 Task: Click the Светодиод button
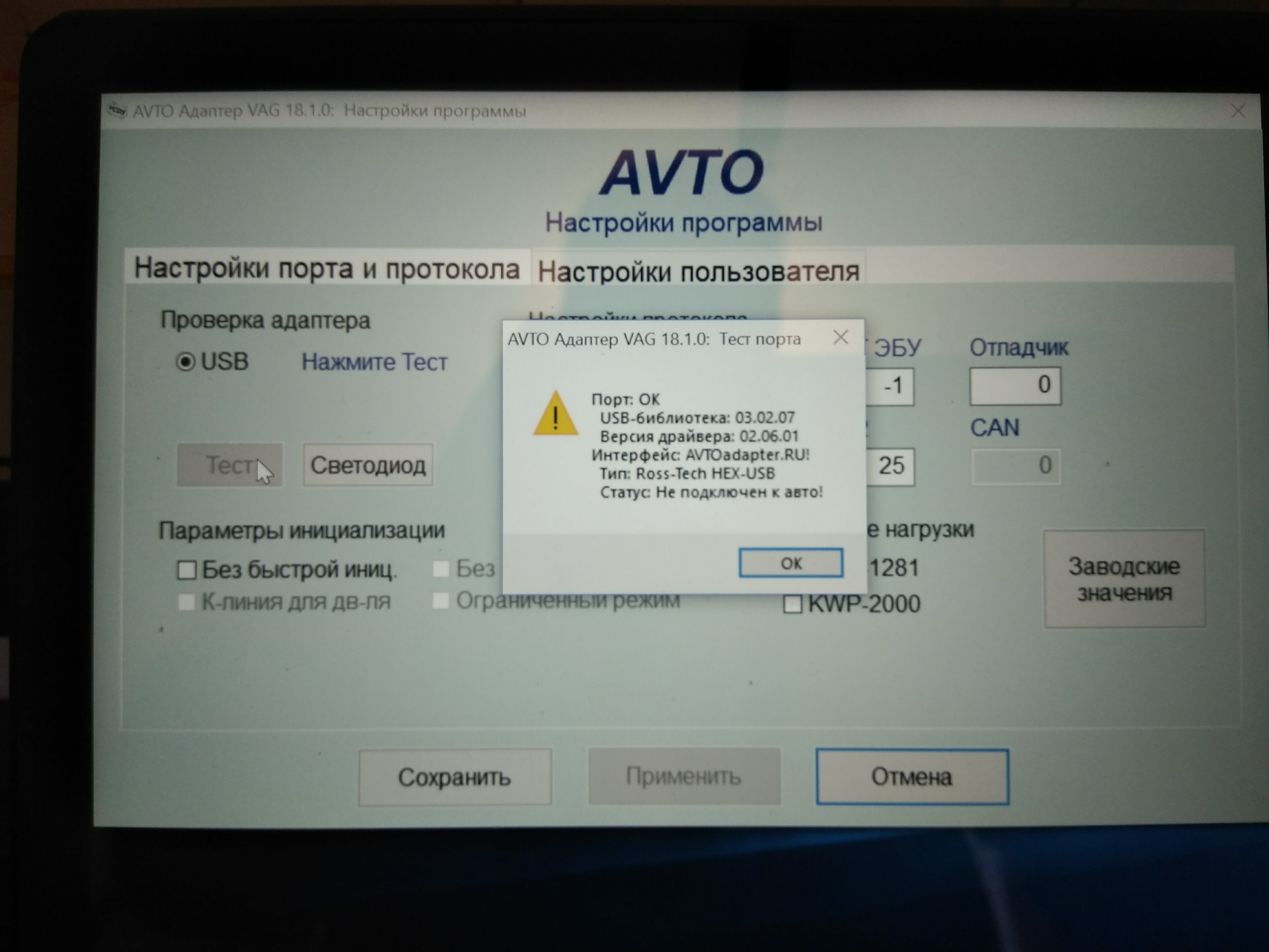tap(368, 465)
